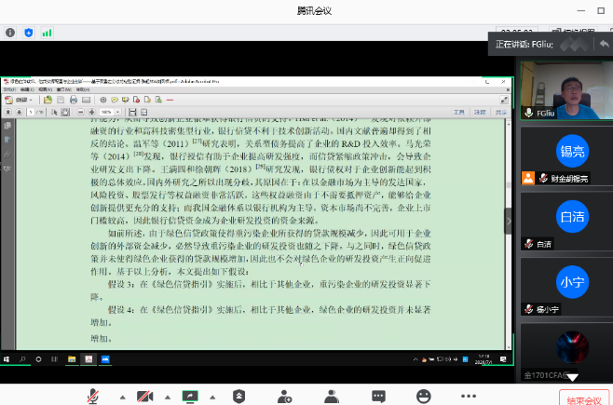This screenshot has width=613, height=405.
Task: Select the 小宁 participant tile
Action: tap(566, 287)
